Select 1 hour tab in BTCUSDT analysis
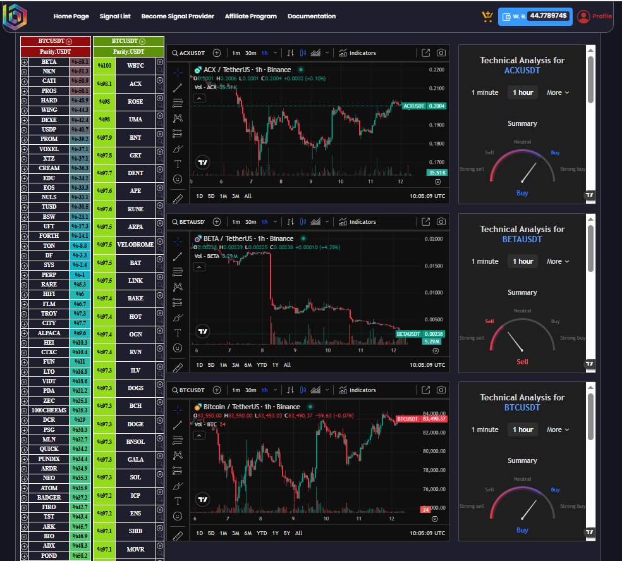The width and height of the screenshot is (622, 561). tap(523, 429)
